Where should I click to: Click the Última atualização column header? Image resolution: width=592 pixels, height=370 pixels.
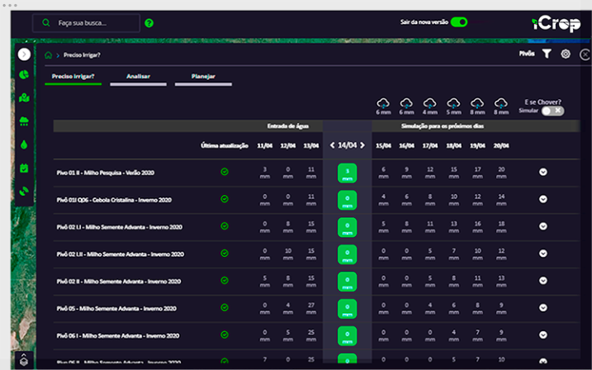[225, 145]
